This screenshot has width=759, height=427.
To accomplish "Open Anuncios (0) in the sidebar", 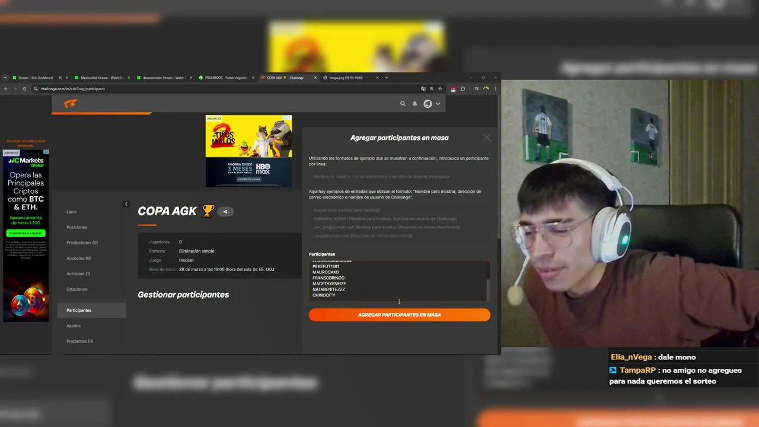I will click(79, 258).
